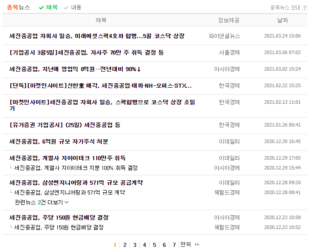Click date 2020.12.28 08:41
The width and height of the screenshot is (310, 250).
tap(282, 192)
